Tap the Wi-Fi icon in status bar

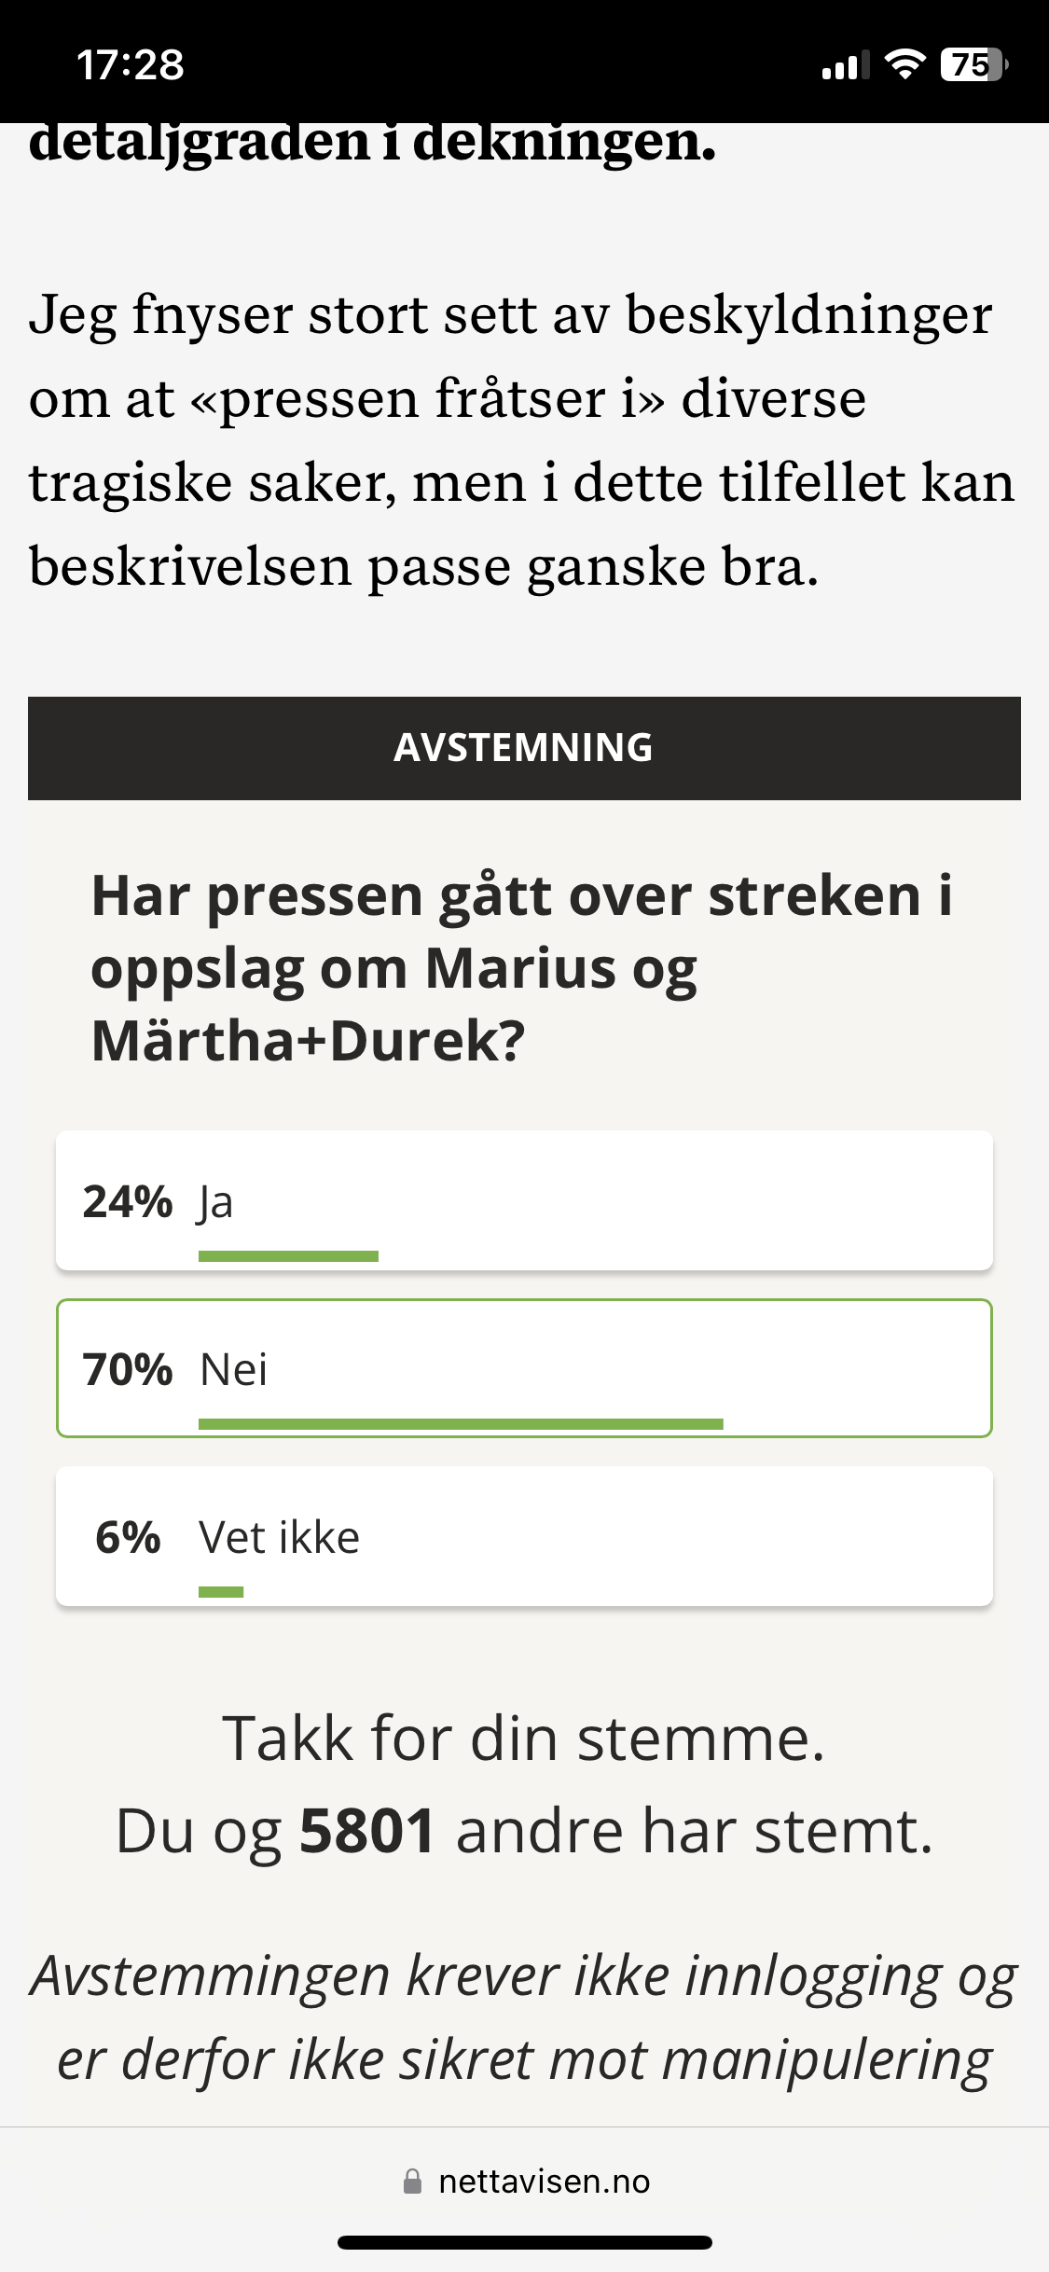(x=904, y=64)
